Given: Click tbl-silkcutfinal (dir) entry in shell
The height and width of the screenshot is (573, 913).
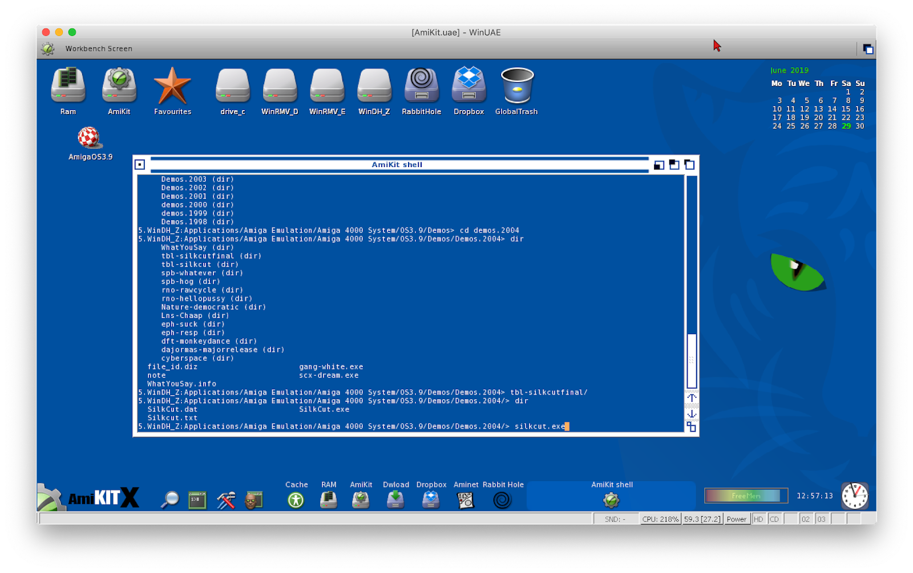Looking at the screenshot, I should pos(211,256).
